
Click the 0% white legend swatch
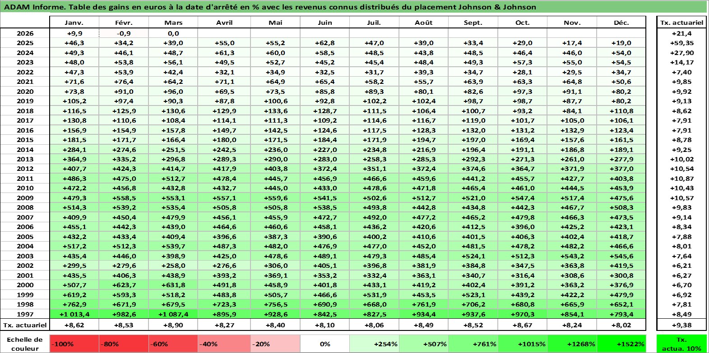tap(324, 344)
